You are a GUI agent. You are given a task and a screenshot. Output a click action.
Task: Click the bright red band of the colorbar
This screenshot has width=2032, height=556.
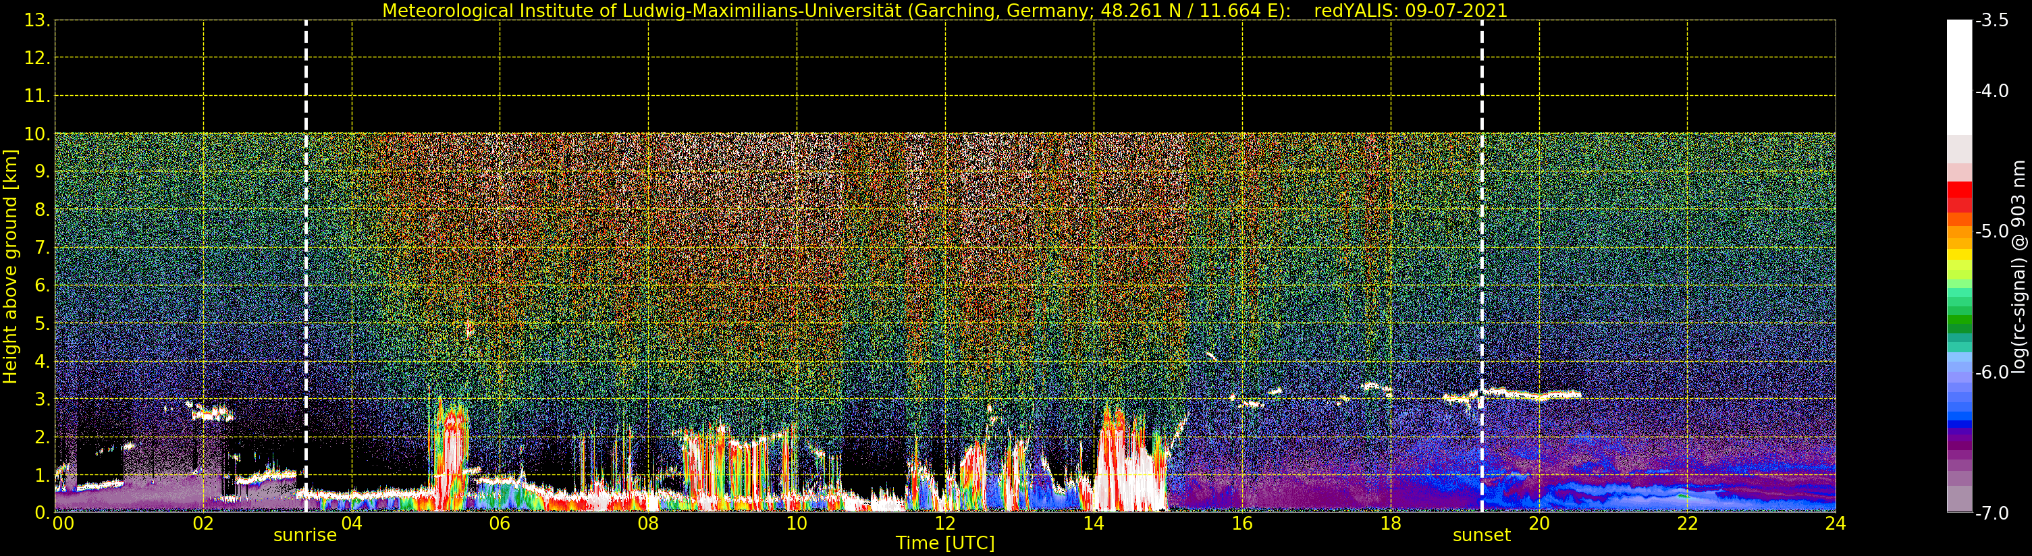(x=1959, y=190)
